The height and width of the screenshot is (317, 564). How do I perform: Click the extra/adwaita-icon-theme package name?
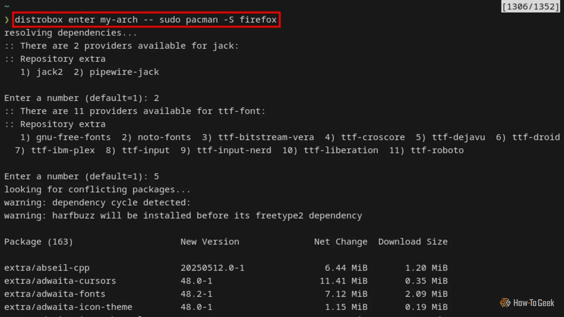68,307
